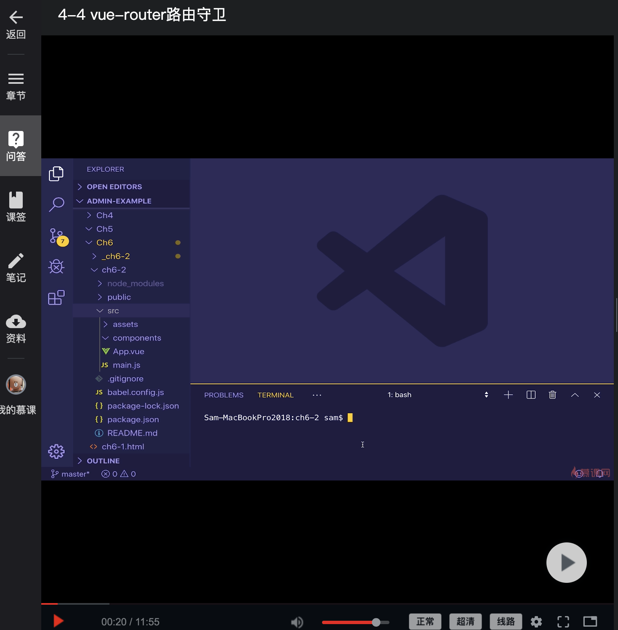
Task: Open the 问答 Q&A panel
Action: (16, 146)
